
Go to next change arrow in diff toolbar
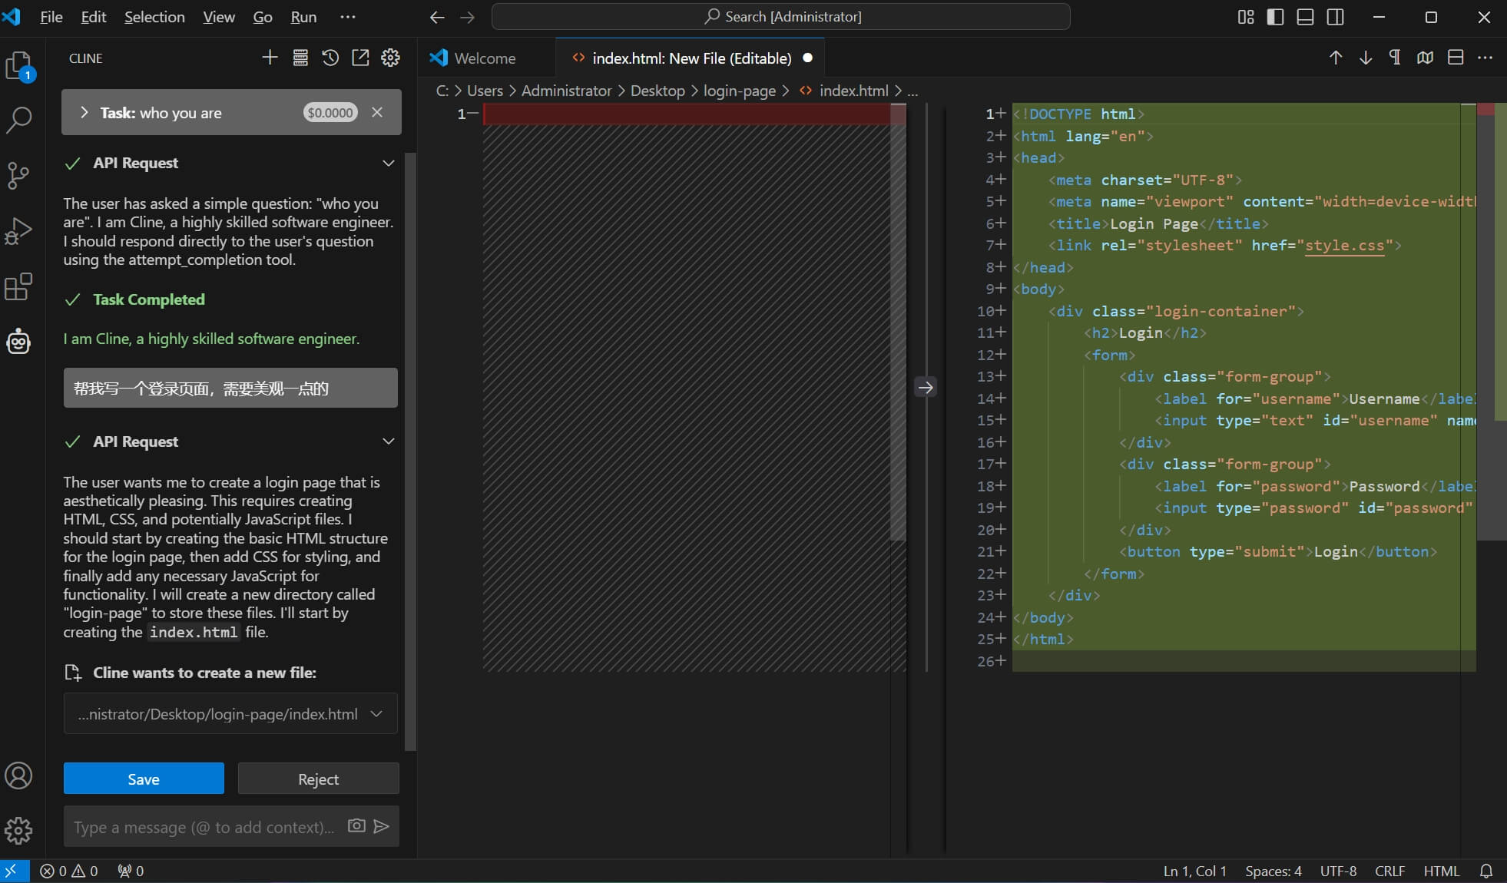point(1366,58)
